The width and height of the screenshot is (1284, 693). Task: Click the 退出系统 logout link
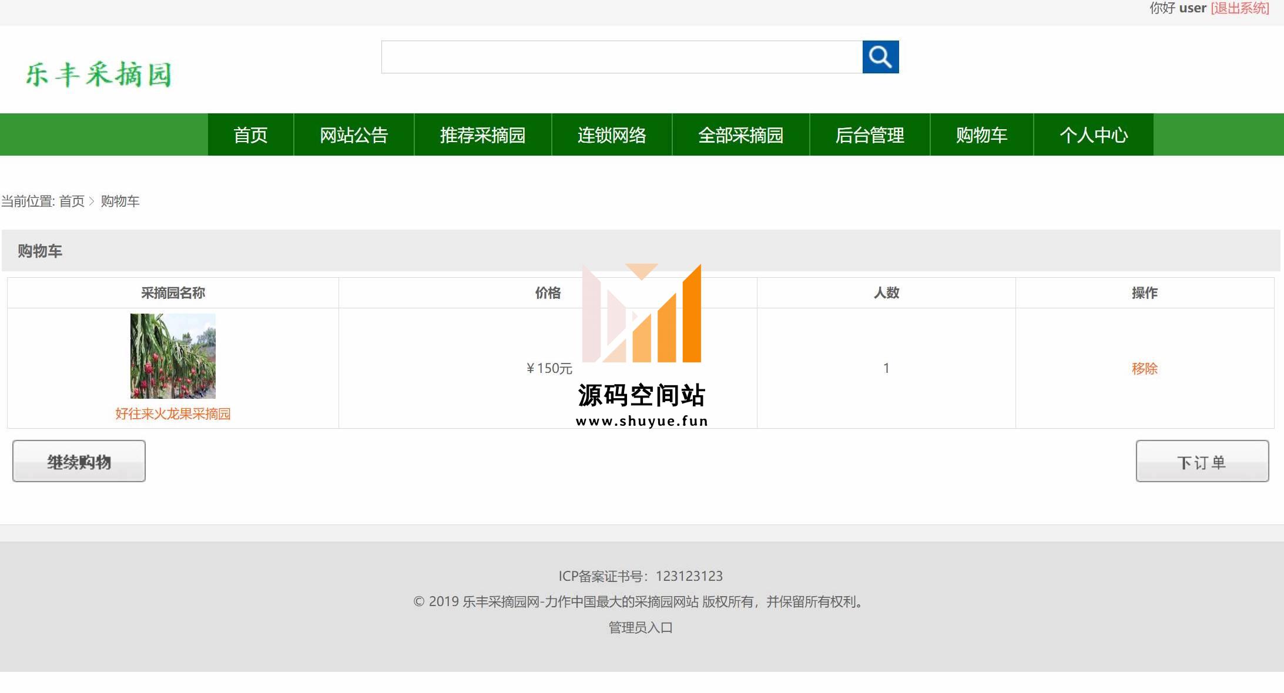[1240, 8]
